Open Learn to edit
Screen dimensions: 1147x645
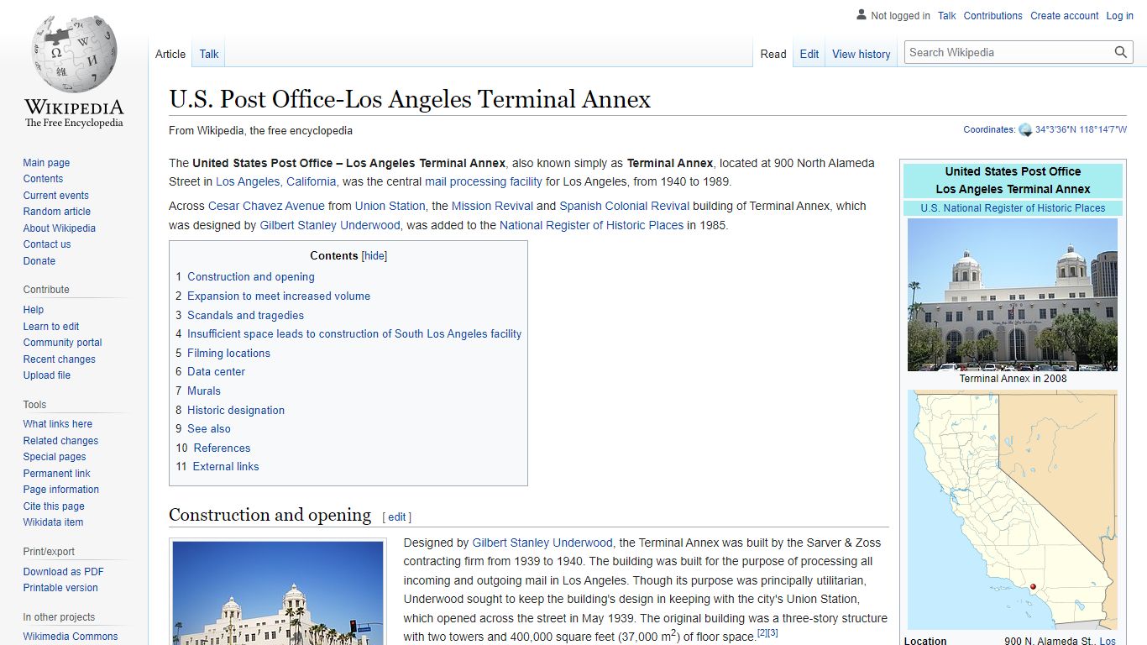coord(51,327)
